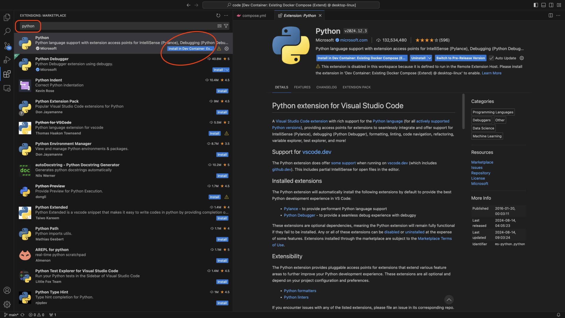Click the main* branch in status bar

(11, 315)
